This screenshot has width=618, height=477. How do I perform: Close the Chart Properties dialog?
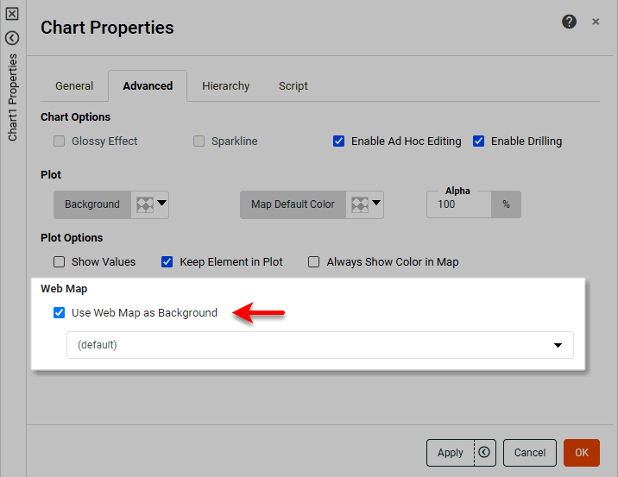[596, 22]
